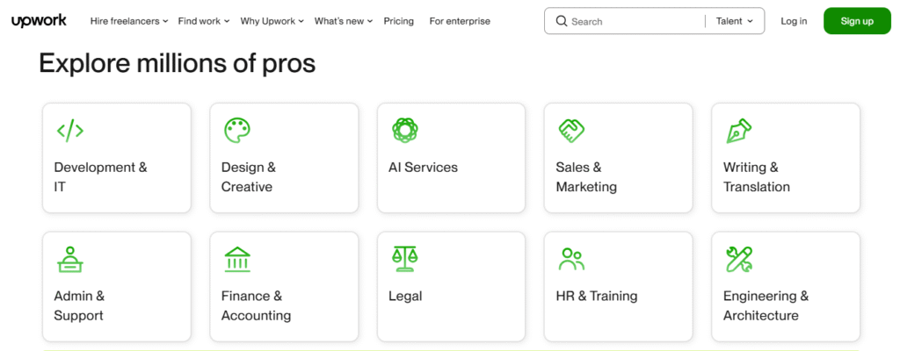Click the Finance & Accounting bank icon
This screenshot has width=900, height=351.
pyautogui.click(x=236, y=259)
